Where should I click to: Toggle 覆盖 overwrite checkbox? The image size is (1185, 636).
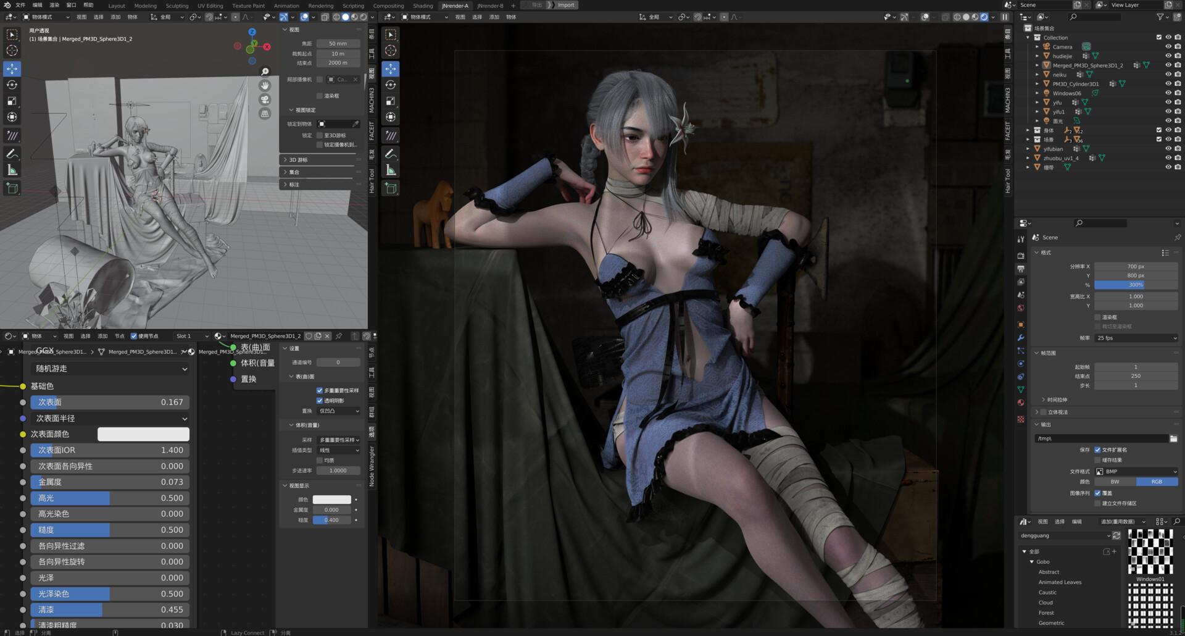point(1098,493)
